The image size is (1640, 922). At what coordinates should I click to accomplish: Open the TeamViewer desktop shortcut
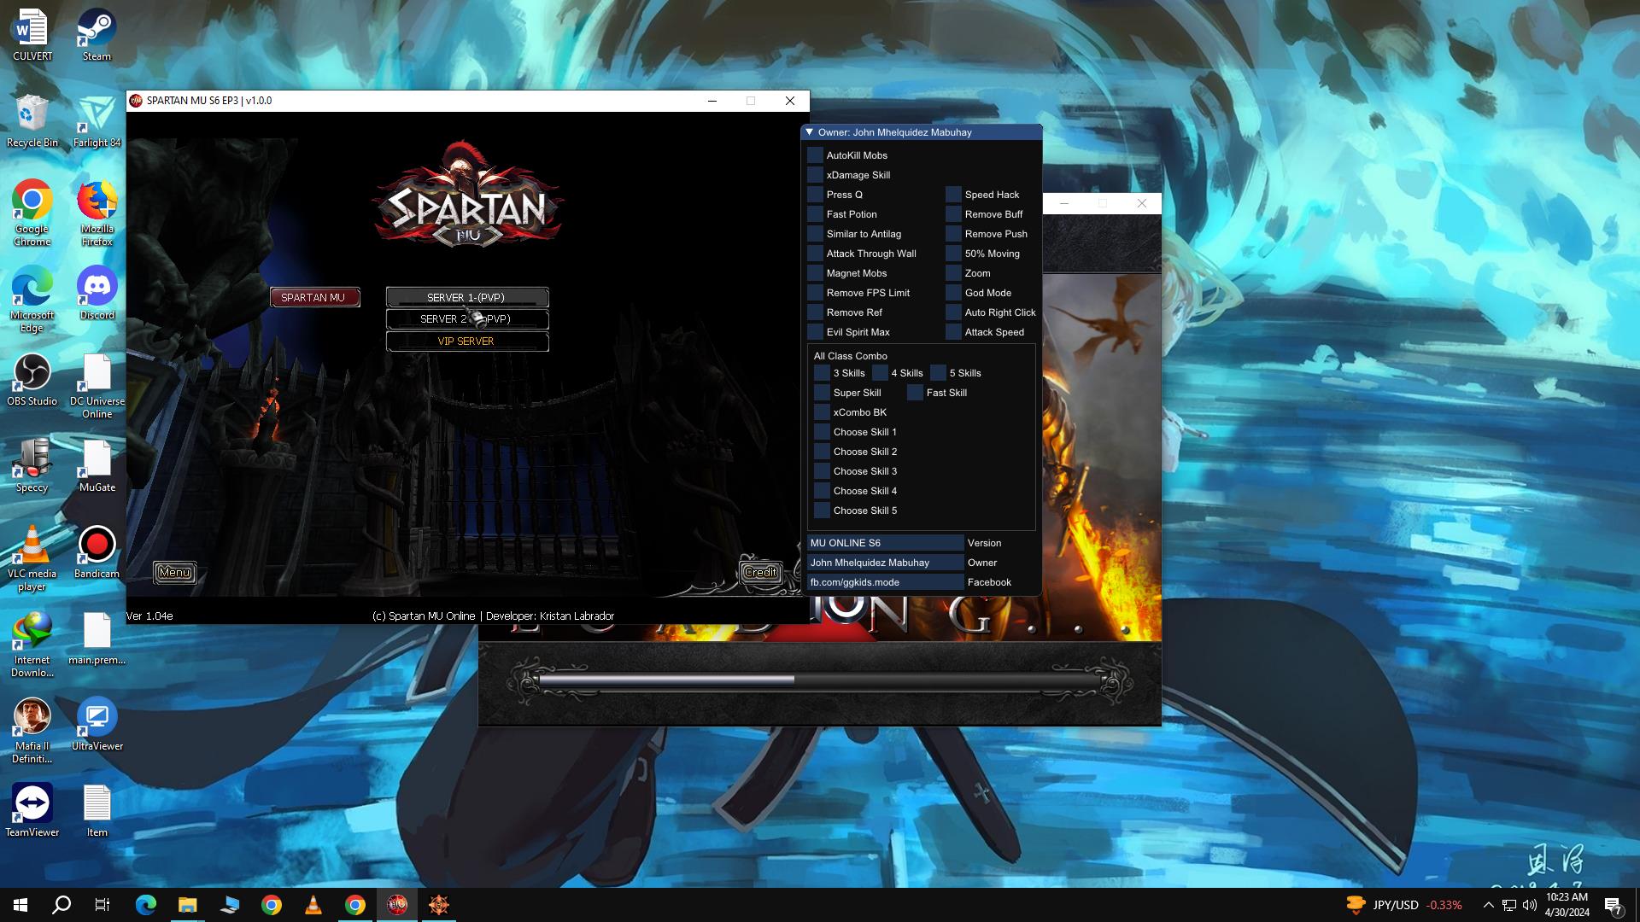[32, 810]
